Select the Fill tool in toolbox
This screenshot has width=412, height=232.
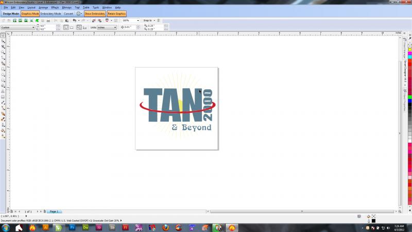coord(3,130)
